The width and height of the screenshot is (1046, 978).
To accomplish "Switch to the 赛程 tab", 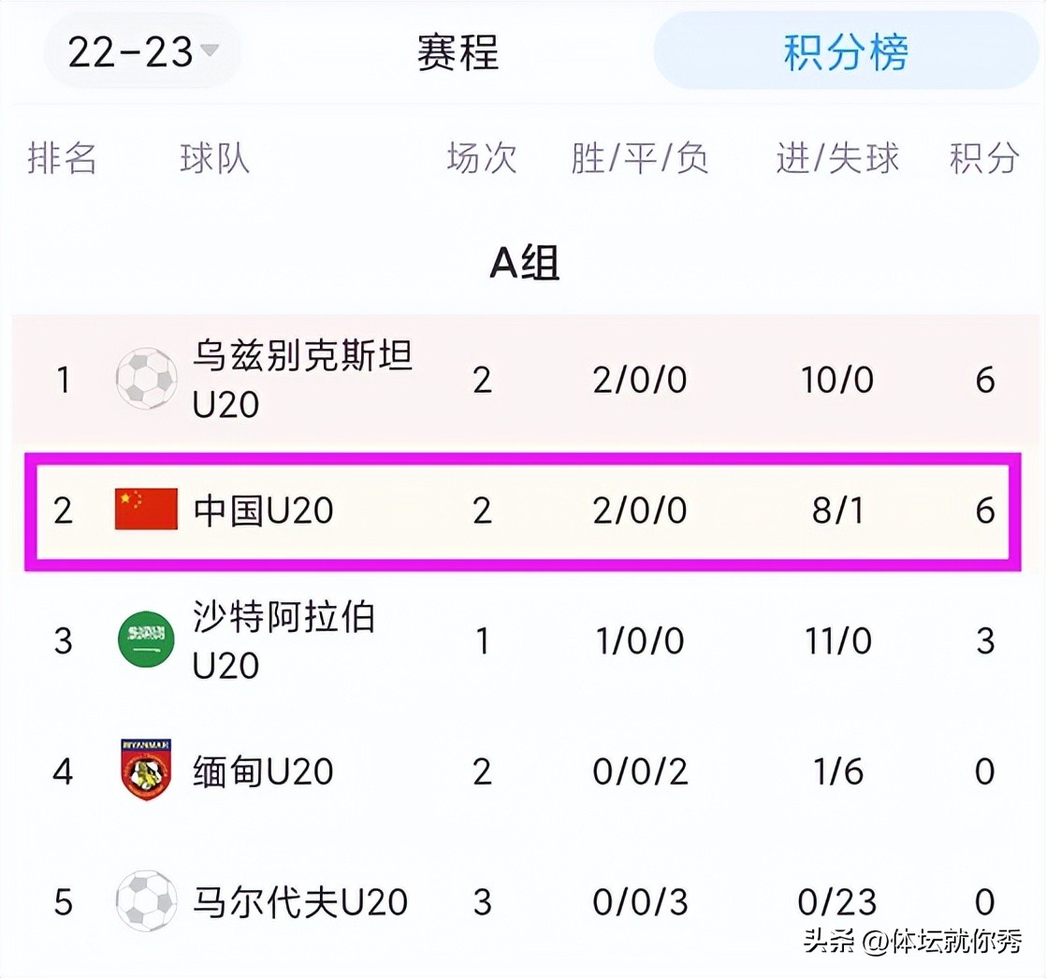I will point(458,53).
